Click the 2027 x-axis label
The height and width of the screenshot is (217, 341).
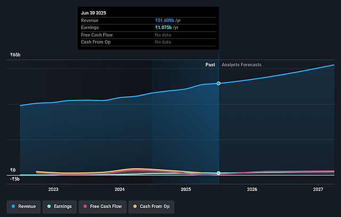click(318, 189)
